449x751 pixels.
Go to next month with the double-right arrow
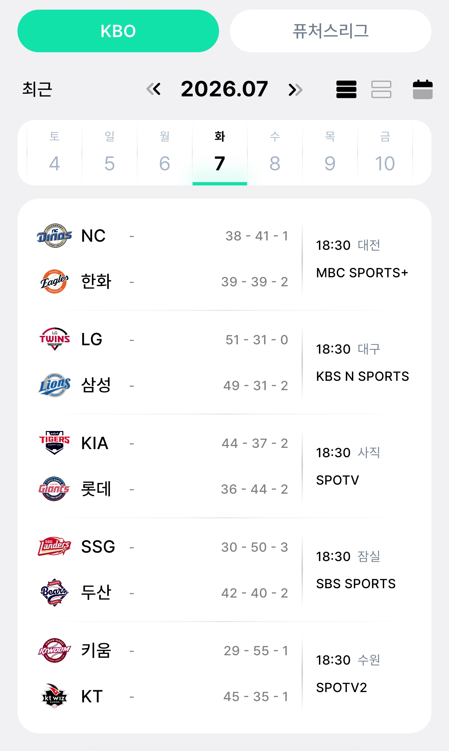(295, 90)
